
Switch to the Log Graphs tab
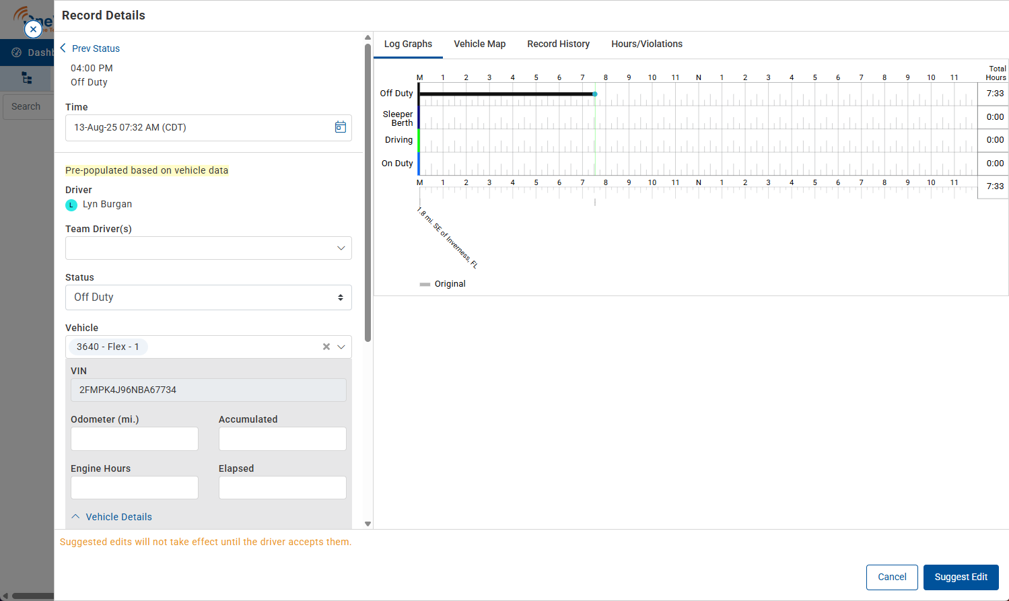[x=408, y=44]
